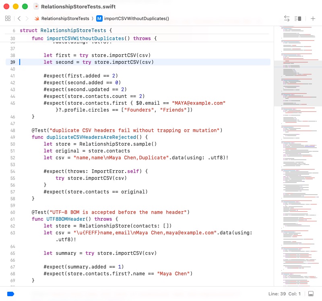Image resolution: width=322 pixels, height=301 pixels.
Task: Click the "Founders" string literal
Action: click(x=139, y=110)
